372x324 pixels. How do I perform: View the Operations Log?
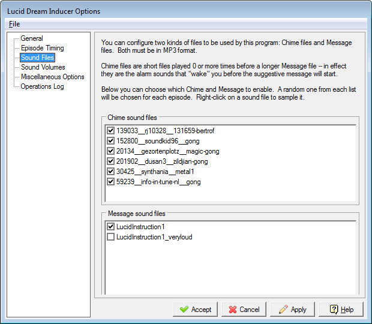(x=42, y=86)
